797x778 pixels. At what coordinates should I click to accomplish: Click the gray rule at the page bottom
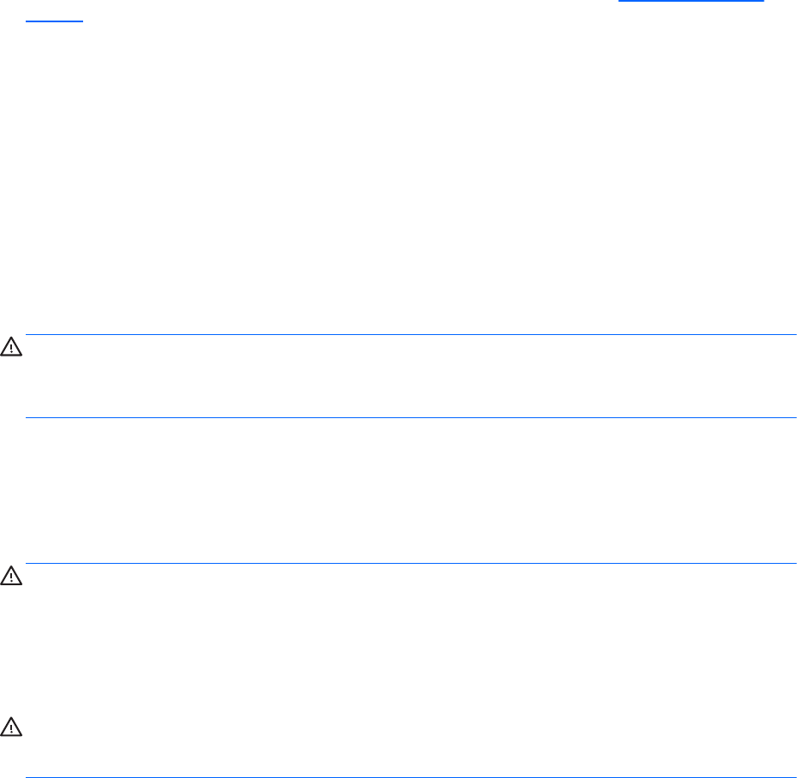click(411, 776)
